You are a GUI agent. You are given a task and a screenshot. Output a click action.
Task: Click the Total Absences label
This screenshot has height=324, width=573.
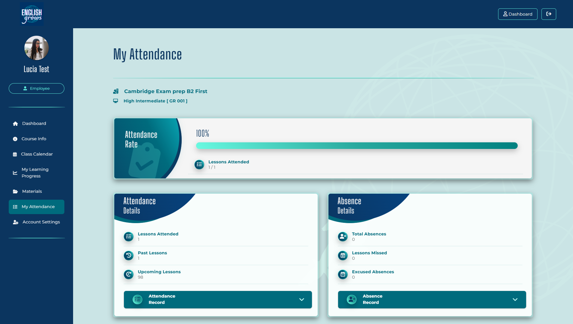point(369,234)
